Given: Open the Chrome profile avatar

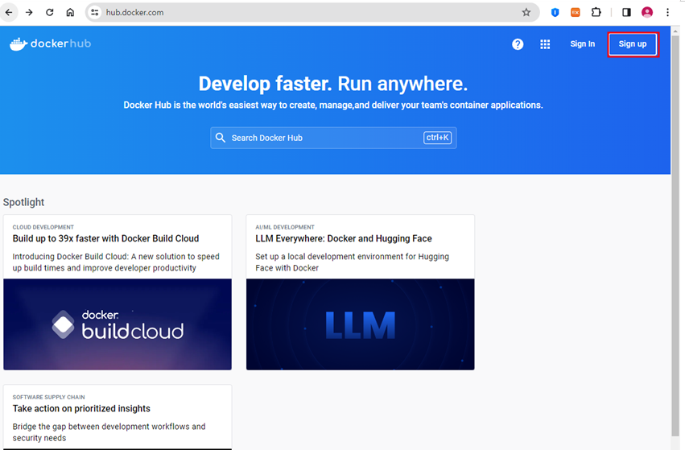Looking at the screenshot, I should click(x=647, y=12).
